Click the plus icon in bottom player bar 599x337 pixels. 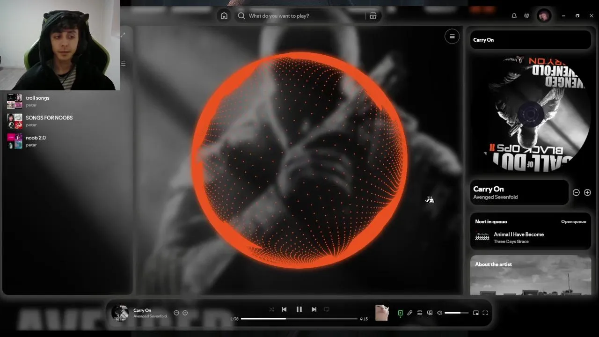tap(185, 313)
